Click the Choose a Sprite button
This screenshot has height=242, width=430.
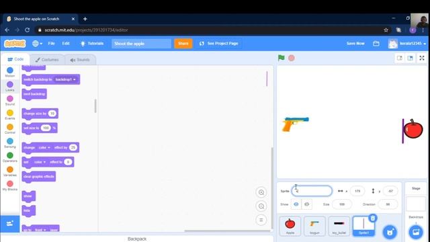point(390,232)
